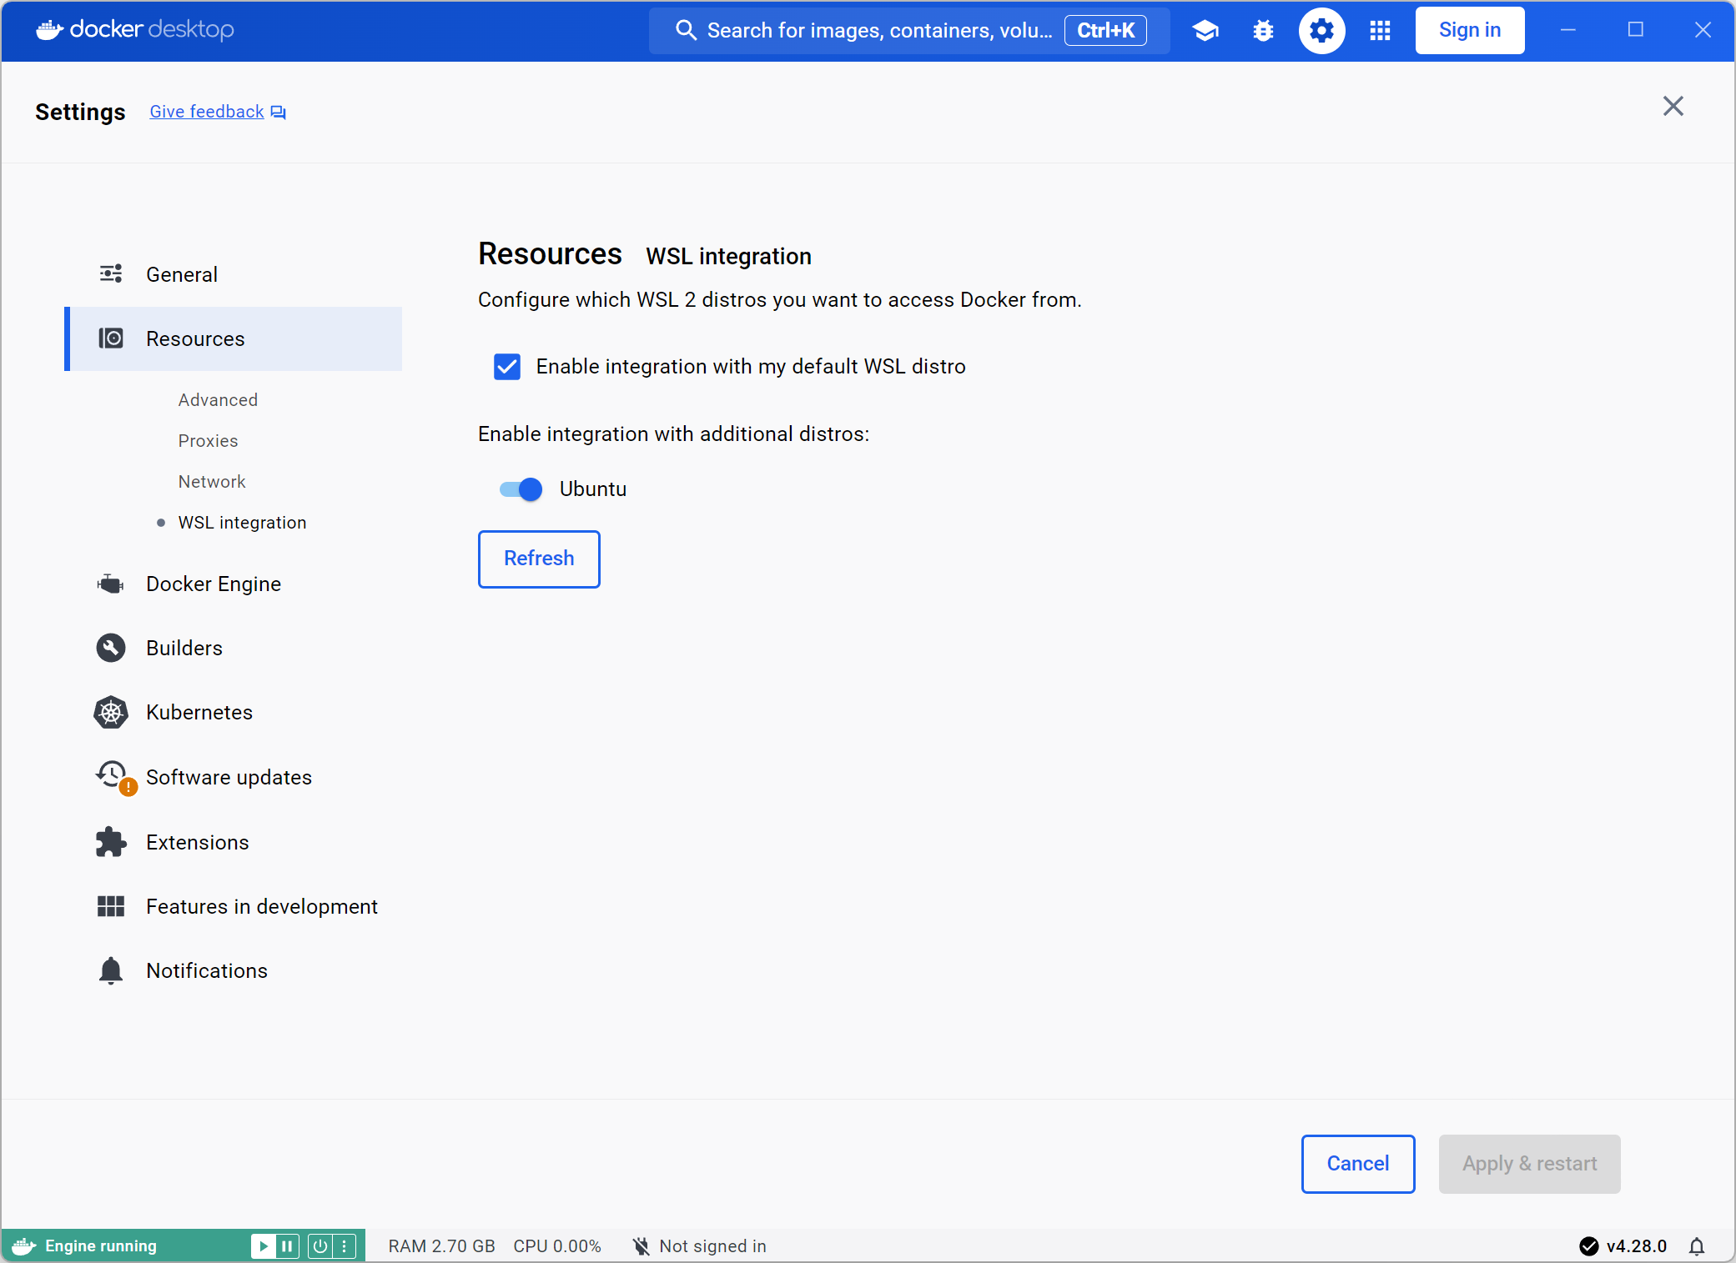Open the three-dot engine menu in status bar
Screen dimensions: 1736x1263
[x=345, y=1246]
